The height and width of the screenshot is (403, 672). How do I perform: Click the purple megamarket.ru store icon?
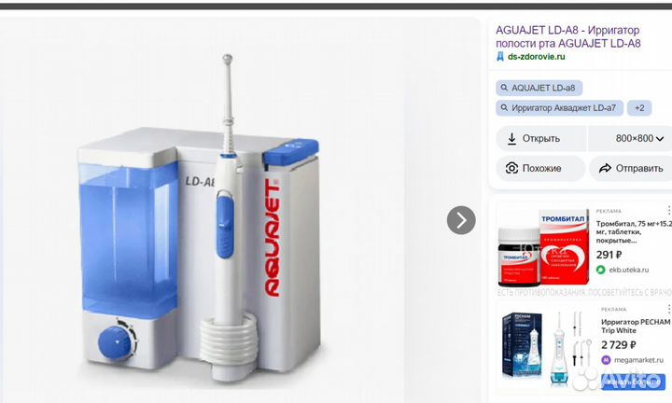[x=606, y=360]
